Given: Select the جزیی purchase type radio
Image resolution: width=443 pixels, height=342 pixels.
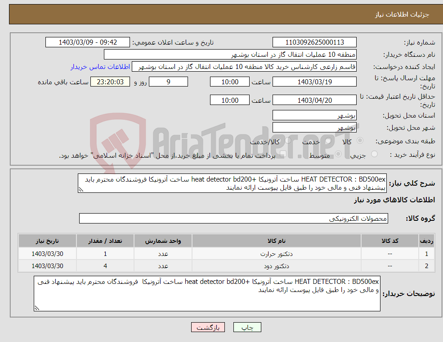Looking at the screenshot, I should [374, 154].
